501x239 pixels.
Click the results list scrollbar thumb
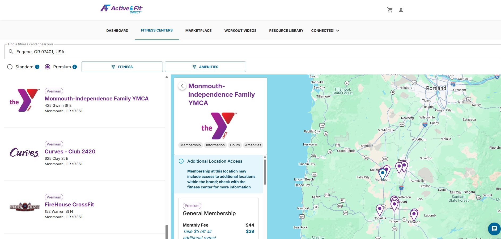click(167, 232)
